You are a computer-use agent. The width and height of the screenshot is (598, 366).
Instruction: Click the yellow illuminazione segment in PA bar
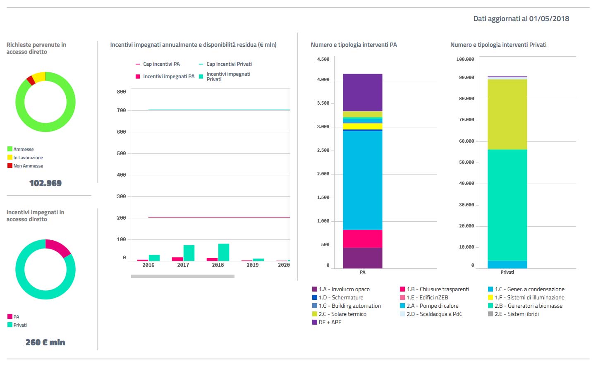(x=363, y=126)
